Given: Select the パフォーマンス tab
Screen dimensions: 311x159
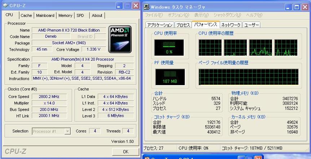Looking at the screenshot, I should [206, 24].
